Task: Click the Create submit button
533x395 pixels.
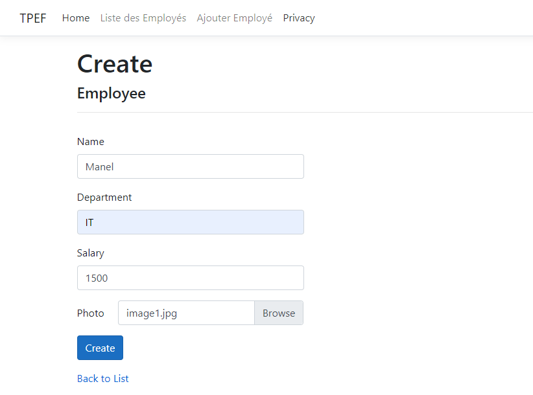Action: 100,348
